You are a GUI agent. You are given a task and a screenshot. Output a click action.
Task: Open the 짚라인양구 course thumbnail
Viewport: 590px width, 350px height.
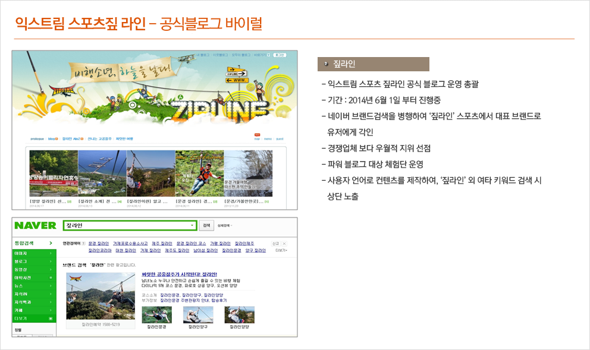(x=198, y=315)
